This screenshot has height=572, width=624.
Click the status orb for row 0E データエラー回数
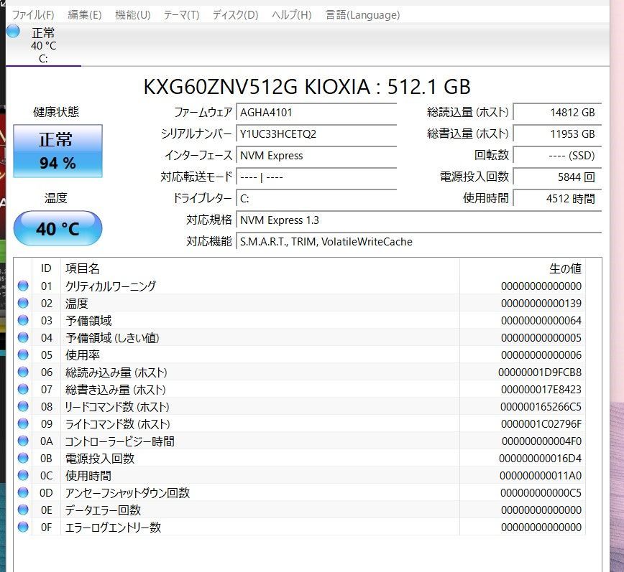click(23, 510)
